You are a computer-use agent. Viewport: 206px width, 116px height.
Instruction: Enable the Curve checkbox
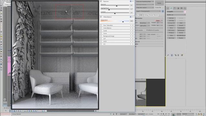pyautogui.click(x=101, y=33)
